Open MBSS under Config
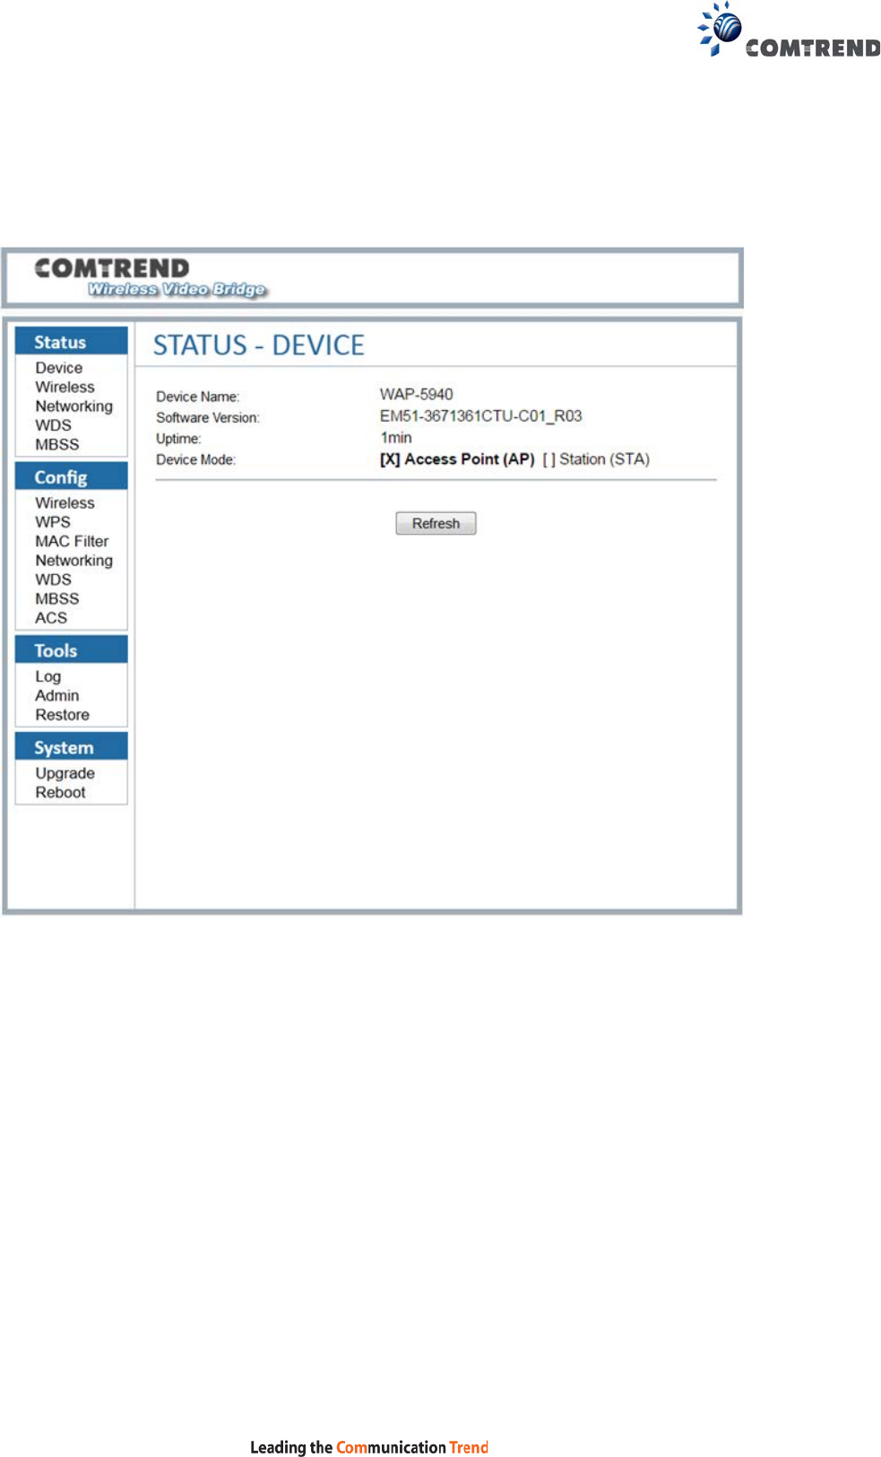The image size is (881, 1457). click(x=57, y=598)
